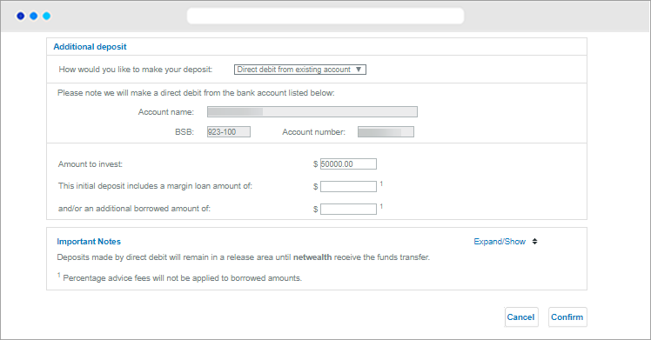
Task: Cancel the additional deposit
Action: [520, 317]
